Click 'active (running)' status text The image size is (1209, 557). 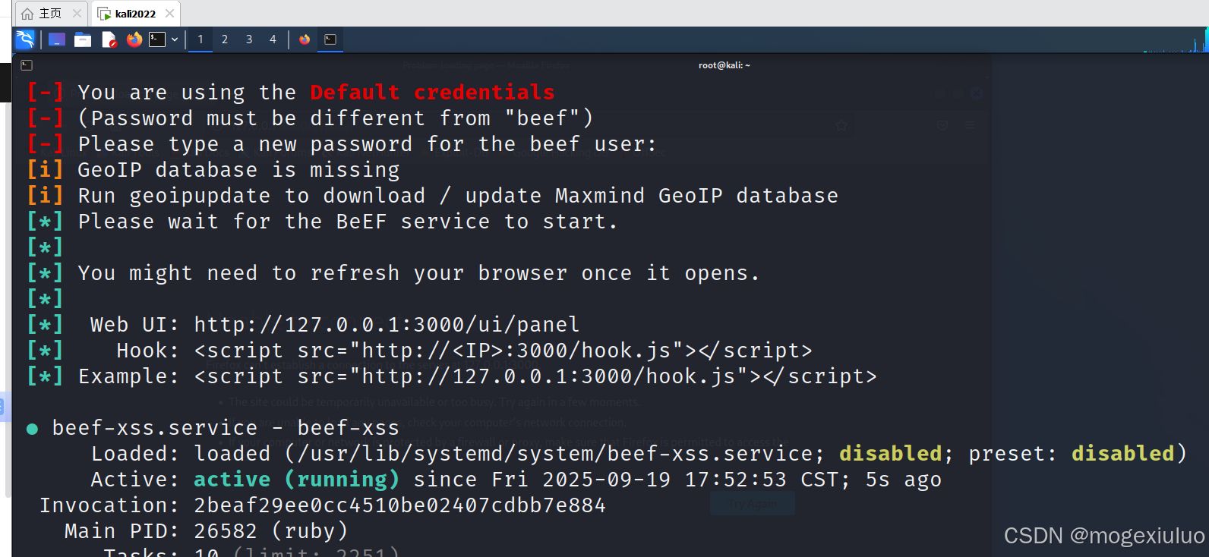[x=296, y=480]
